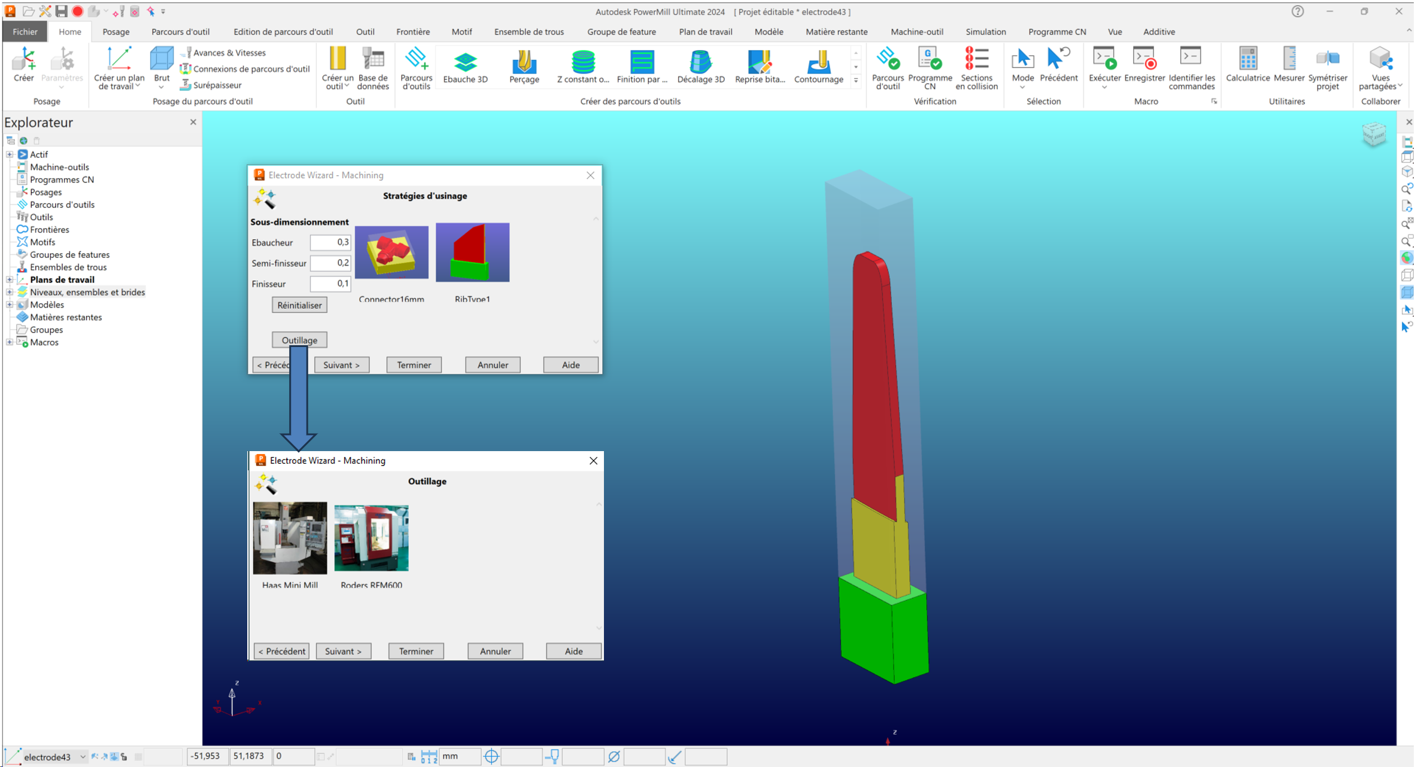Select Perçage strategy
This screenshot has height=767, width=1415.
click(x=524, y=66)
